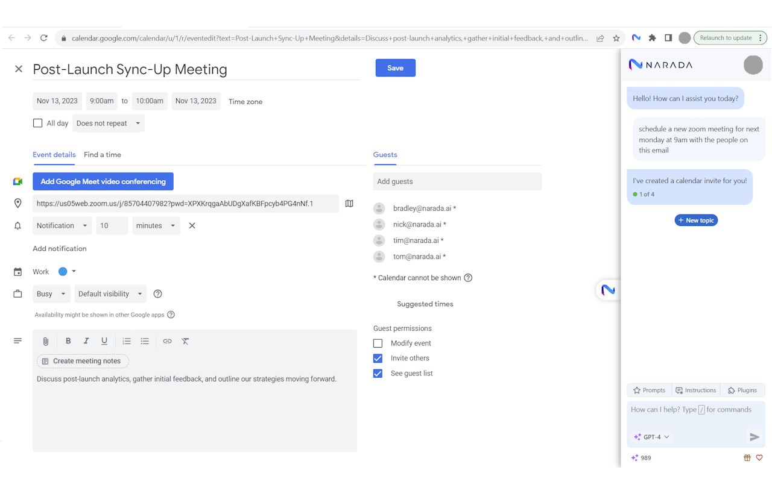Enable the All day option
772x482 pixels.
(x=37, y=123)
